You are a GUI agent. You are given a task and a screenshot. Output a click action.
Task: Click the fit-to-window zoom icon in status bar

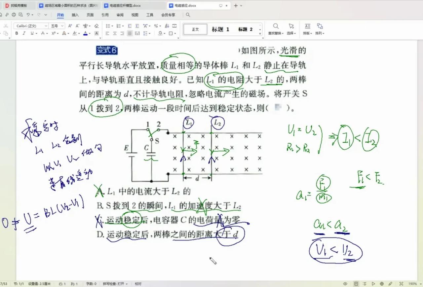[401, 284]
